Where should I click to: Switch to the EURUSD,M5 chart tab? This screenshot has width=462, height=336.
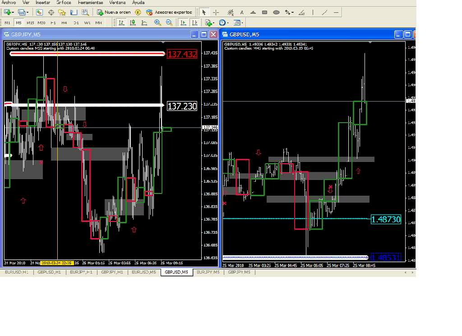pos(144,272)
